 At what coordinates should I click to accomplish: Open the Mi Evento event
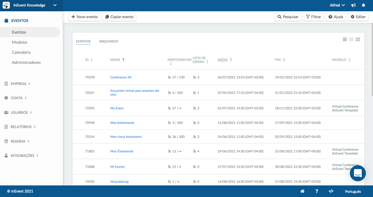point(117,167)
